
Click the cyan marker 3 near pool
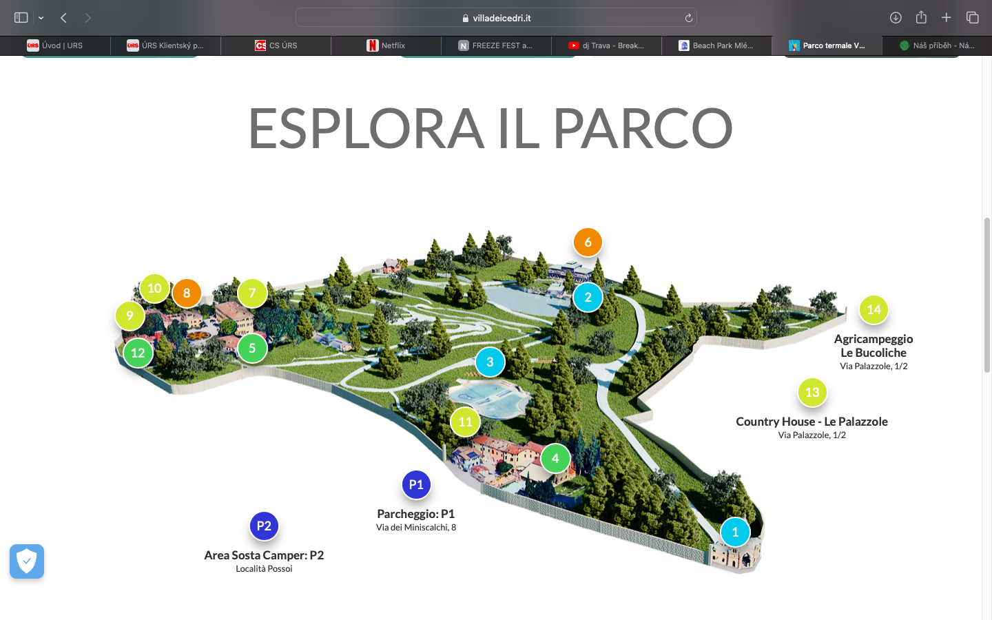tap(490, 362)
